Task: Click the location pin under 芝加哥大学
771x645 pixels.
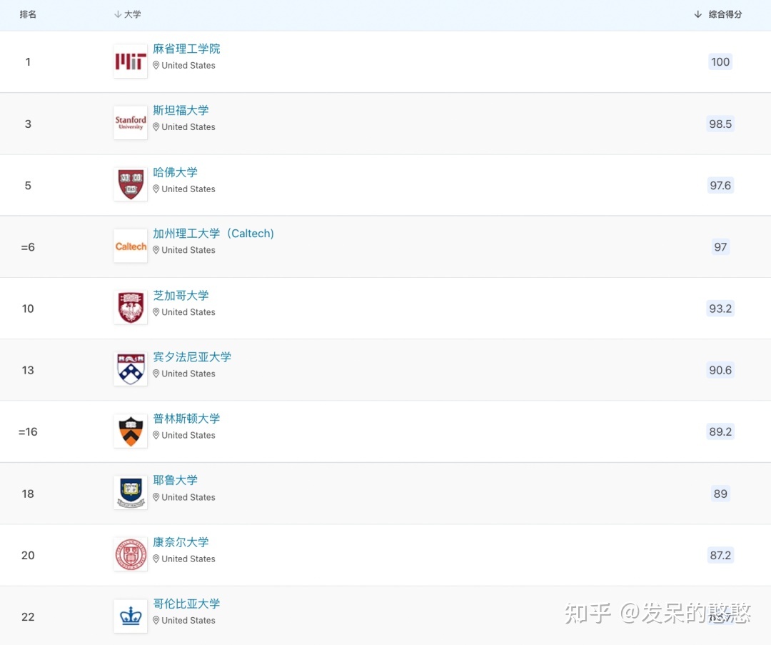Action: point(156,312)
